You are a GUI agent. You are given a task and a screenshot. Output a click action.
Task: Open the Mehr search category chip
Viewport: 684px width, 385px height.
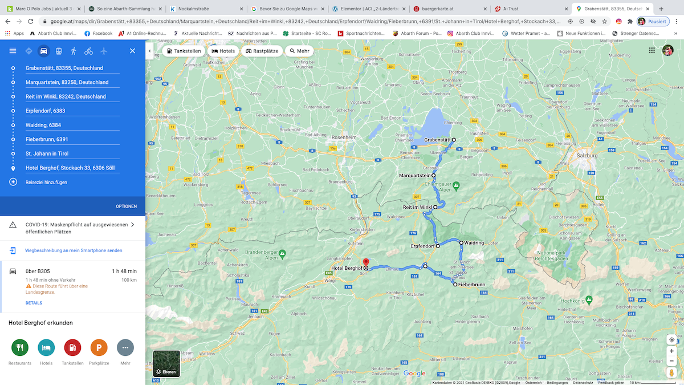tap(299, 51)
